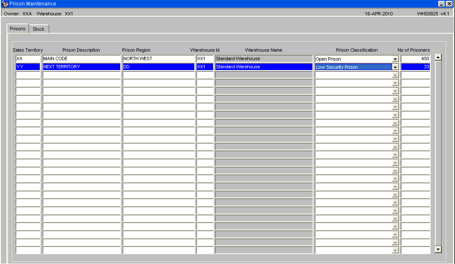Click the Sales Territory column header
This screenshot has height=264, width=455.
[27, 50]
